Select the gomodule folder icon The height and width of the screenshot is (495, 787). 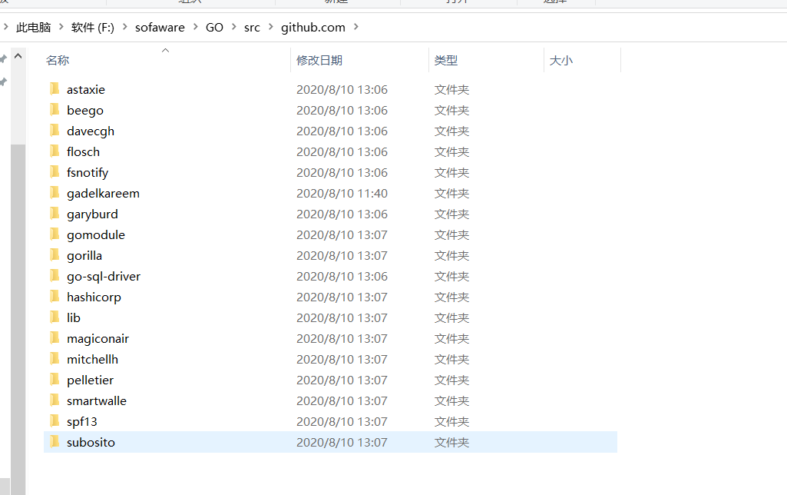(x=55, y=234)
